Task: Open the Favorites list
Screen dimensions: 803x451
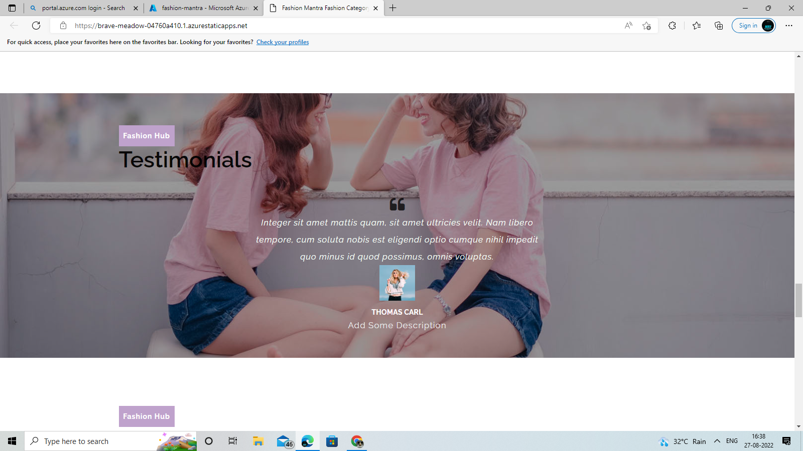Action: pyautogui.click(x=696, y=26)
